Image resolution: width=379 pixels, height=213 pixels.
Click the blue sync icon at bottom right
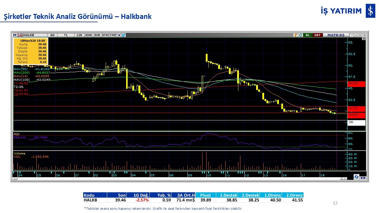[357, 177]
